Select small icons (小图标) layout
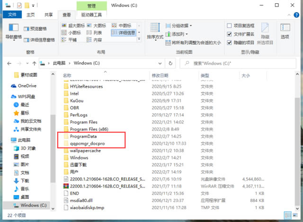The width and height of the screenshot is (303, 222). [x=71, y=33]
